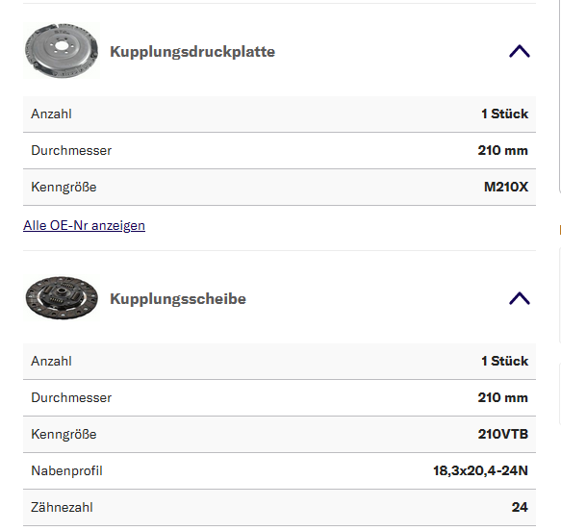The width and height of the screenshot is (561, 531).
Task: Click the Zähnezahl row label
Action: [62, 507]
